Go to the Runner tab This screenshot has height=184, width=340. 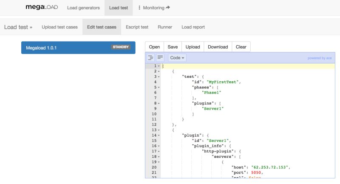(165, 27)
